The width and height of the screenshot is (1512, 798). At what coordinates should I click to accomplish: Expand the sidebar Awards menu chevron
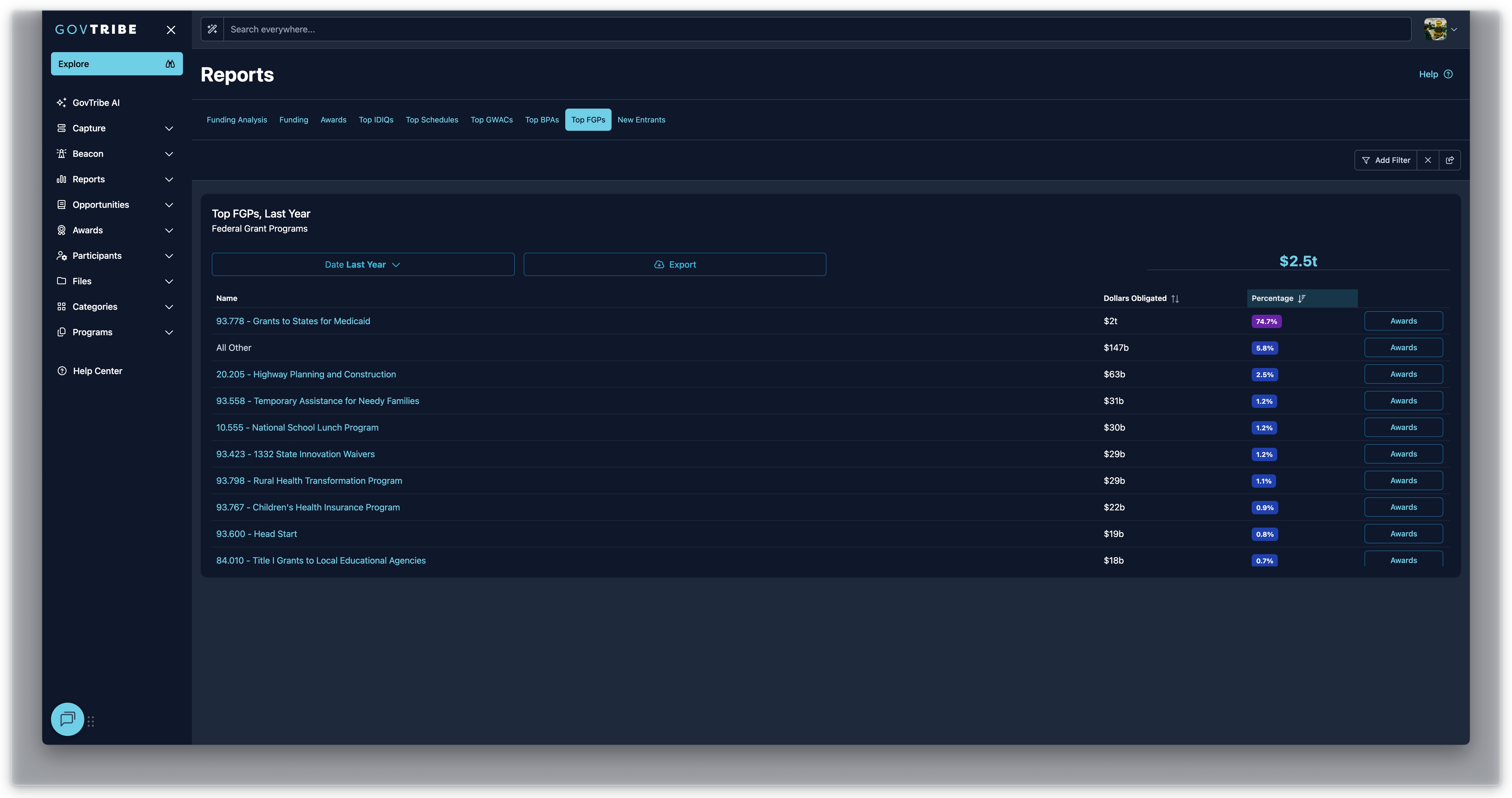click(169, 231)
